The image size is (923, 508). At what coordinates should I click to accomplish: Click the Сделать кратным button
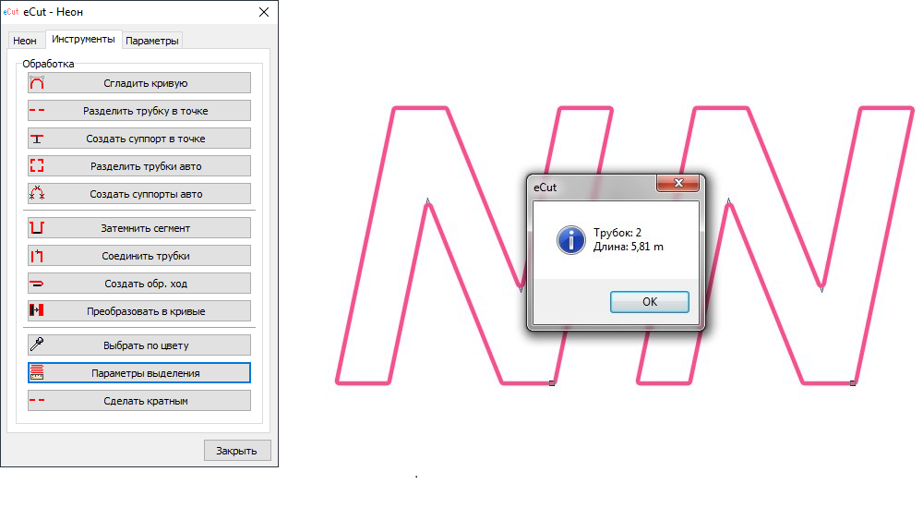tap(139, 401)
